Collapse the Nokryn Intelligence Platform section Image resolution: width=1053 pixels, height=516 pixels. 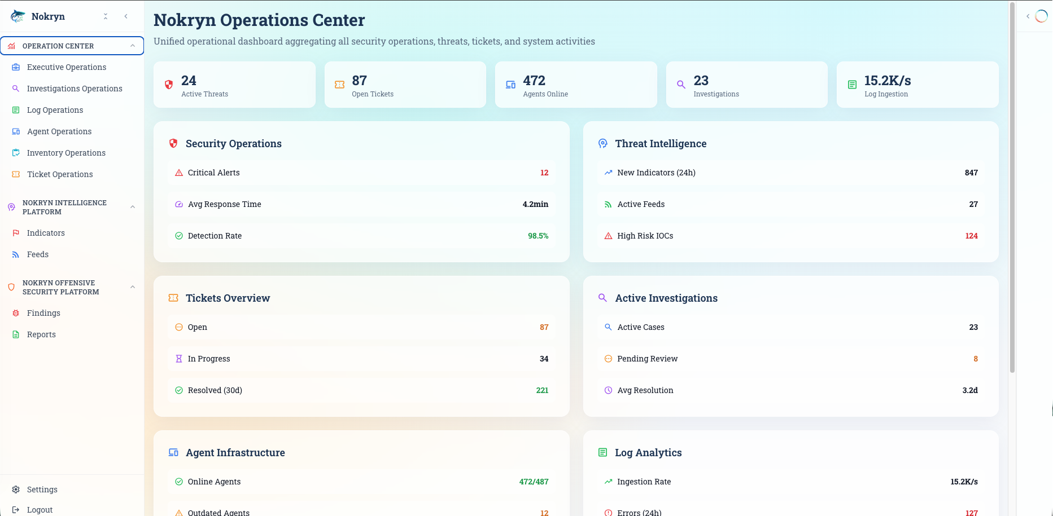pyautogui.click(x=133, y=207)
